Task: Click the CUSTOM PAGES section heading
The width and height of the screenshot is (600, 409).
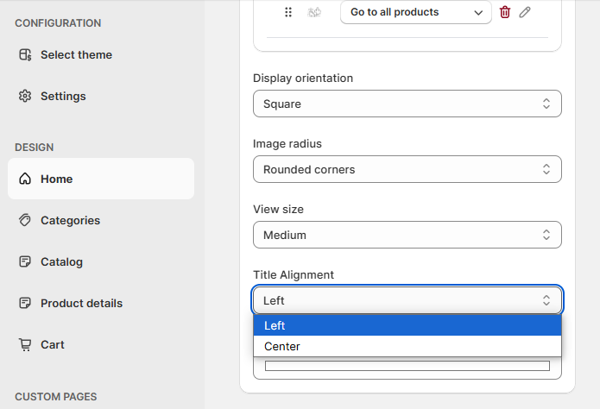Action: (55, 397)
